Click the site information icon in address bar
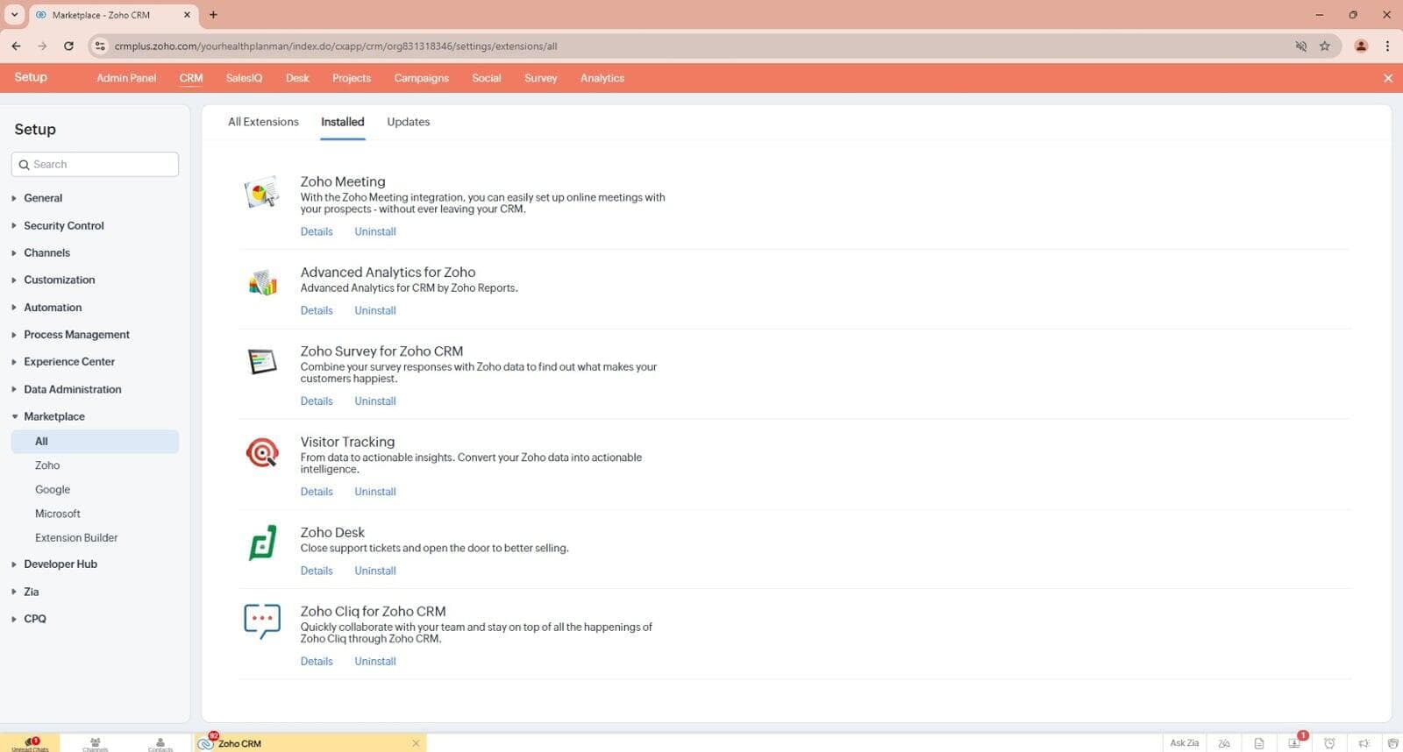 pyautogui.click(x=100, y=46)
